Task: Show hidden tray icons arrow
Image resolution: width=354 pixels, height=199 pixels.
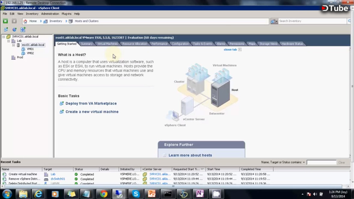Action: [x=303, y=194]
